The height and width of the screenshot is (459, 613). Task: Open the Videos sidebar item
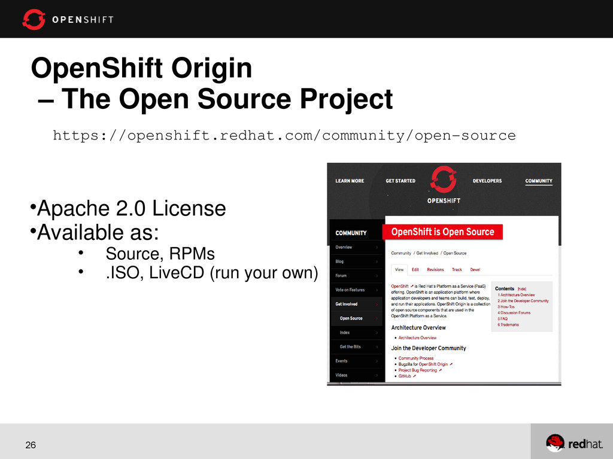point(356,375)
